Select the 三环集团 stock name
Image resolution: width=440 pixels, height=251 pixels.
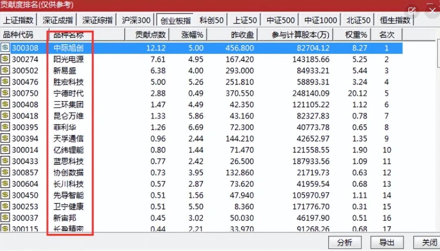coord(68,105)
